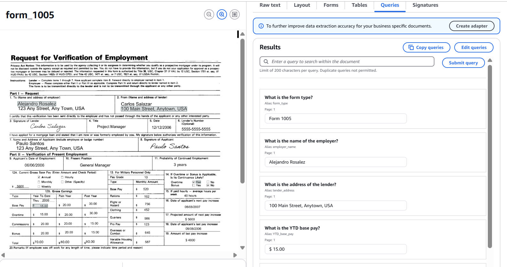507x267 pixels.
Task: Click Paulo Santos signature in the form
Action: coord(170,146)
